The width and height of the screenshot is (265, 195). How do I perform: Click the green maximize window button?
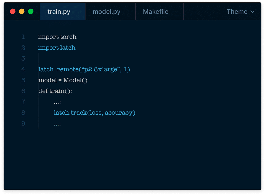[31, 12]
